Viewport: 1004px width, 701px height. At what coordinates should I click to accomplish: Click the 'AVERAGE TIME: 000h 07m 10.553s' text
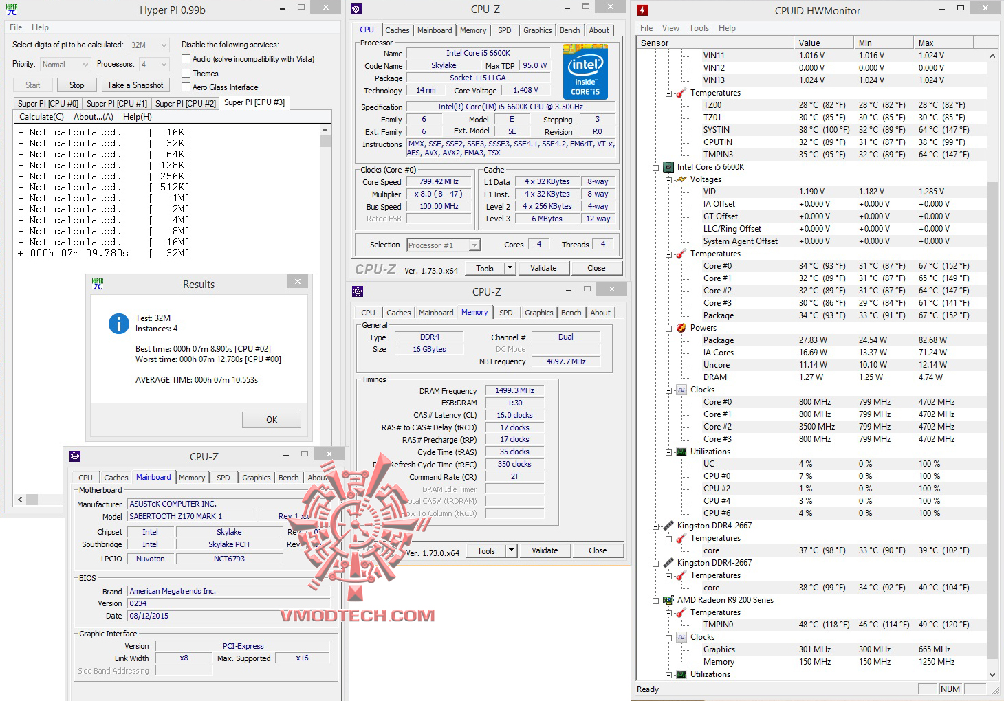197,380
